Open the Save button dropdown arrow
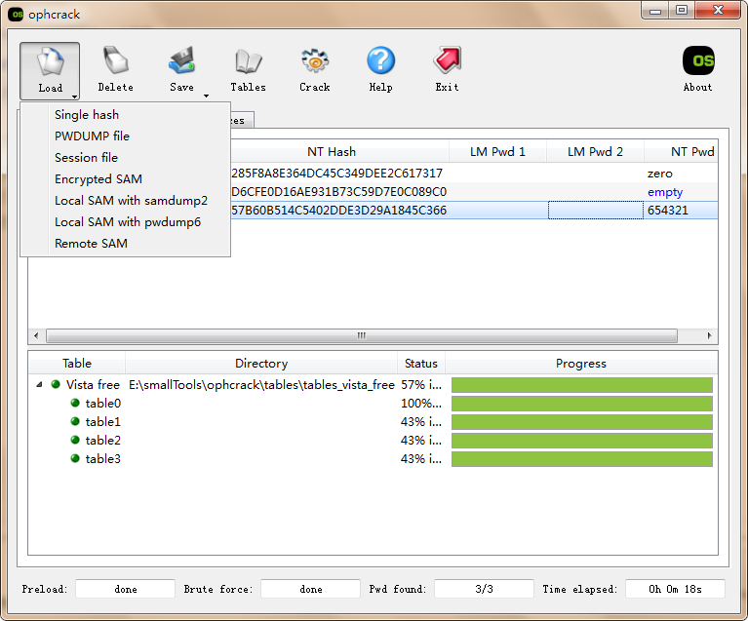The image size is (748, 621). click(206, 96)
